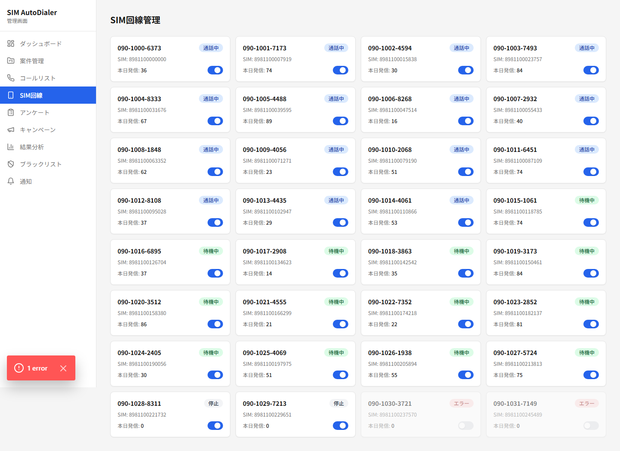The image size is (620, 451).
Task: Open ブラックリスト menu item
Action: [x=48, y=164]
